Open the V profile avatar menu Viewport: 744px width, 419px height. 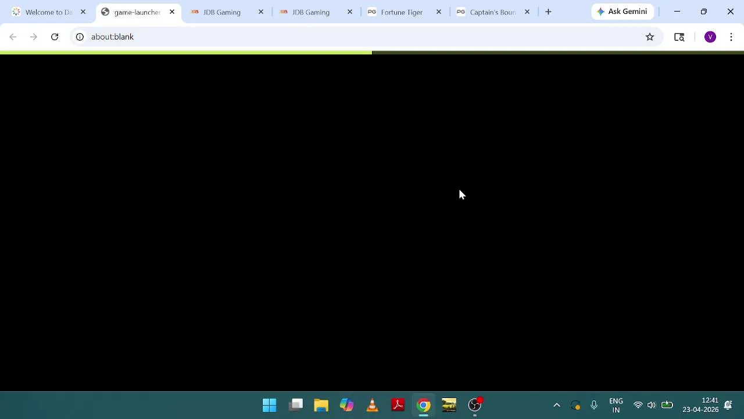pyautogui.click(x=710, y=37)
